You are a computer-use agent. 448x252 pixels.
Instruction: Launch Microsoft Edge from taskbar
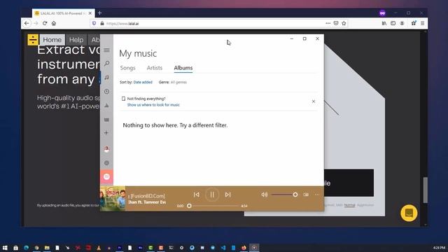pos(27,248)
